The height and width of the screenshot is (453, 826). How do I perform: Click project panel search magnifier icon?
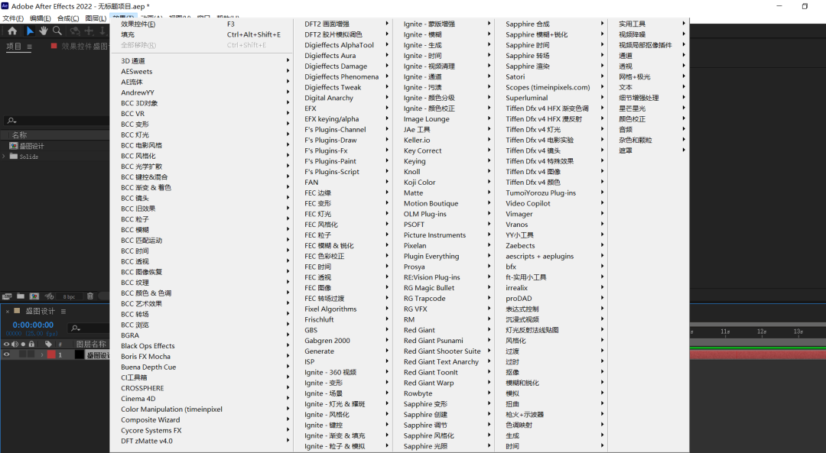click(11, 121)
